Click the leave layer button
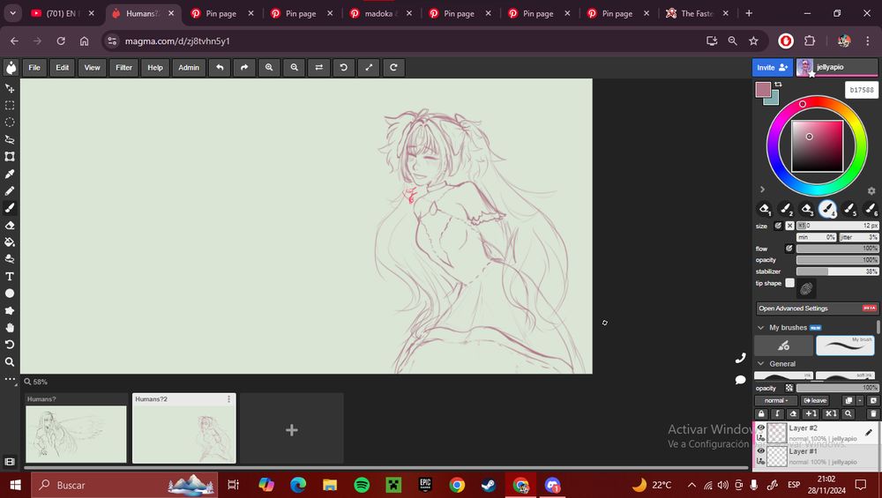 [x=815, y=400]
